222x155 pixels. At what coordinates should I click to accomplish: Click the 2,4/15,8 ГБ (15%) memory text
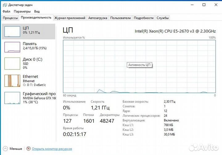tap(35, 48)
